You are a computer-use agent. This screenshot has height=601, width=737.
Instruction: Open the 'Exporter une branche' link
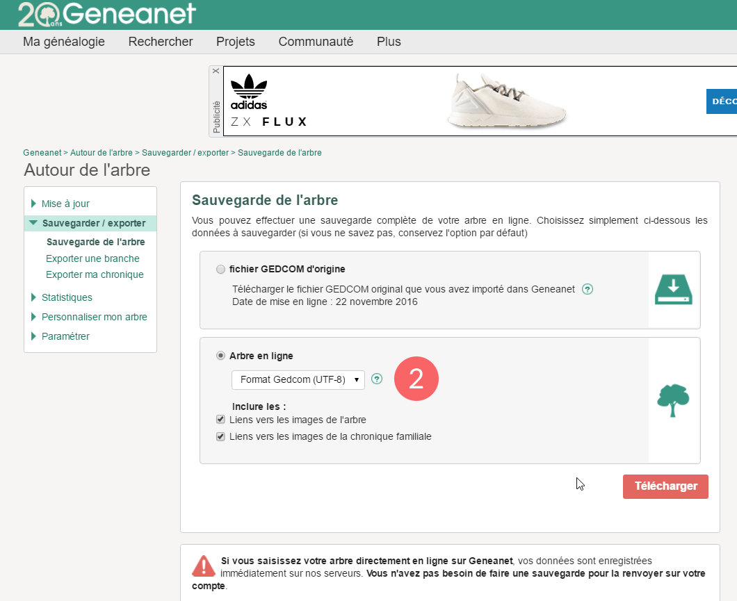[x=92, y=258]
